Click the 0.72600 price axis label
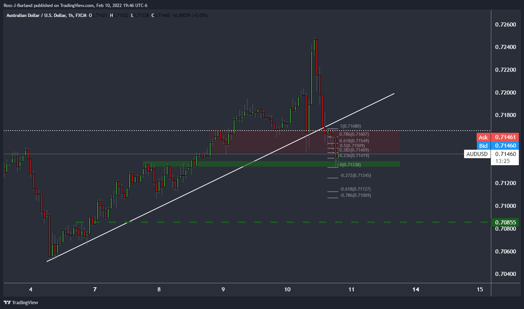 pyautogui.click(x=505, y=25)
